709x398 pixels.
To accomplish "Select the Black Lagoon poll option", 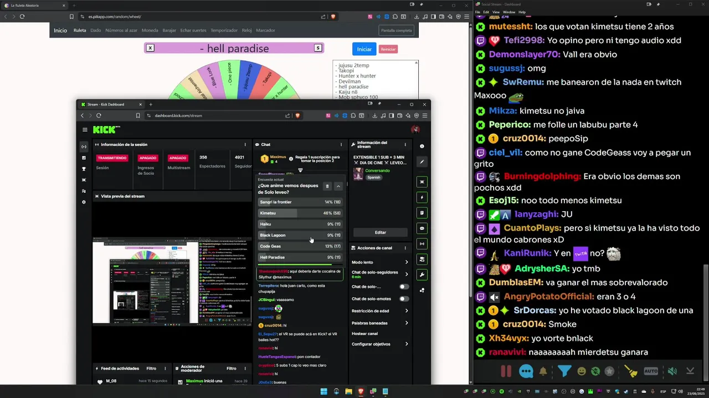I will tap(300, 235).
